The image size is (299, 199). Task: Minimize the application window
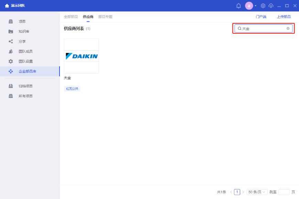click(279, 6)
